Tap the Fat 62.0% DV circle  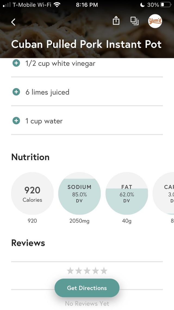point(127,194)
